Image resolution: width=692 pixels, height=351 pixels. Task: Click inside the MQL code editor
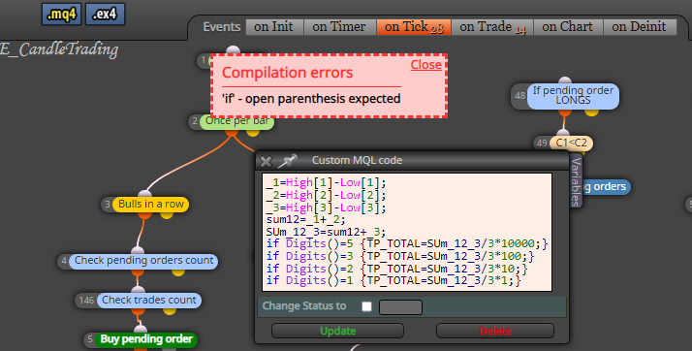coord(407,233)
